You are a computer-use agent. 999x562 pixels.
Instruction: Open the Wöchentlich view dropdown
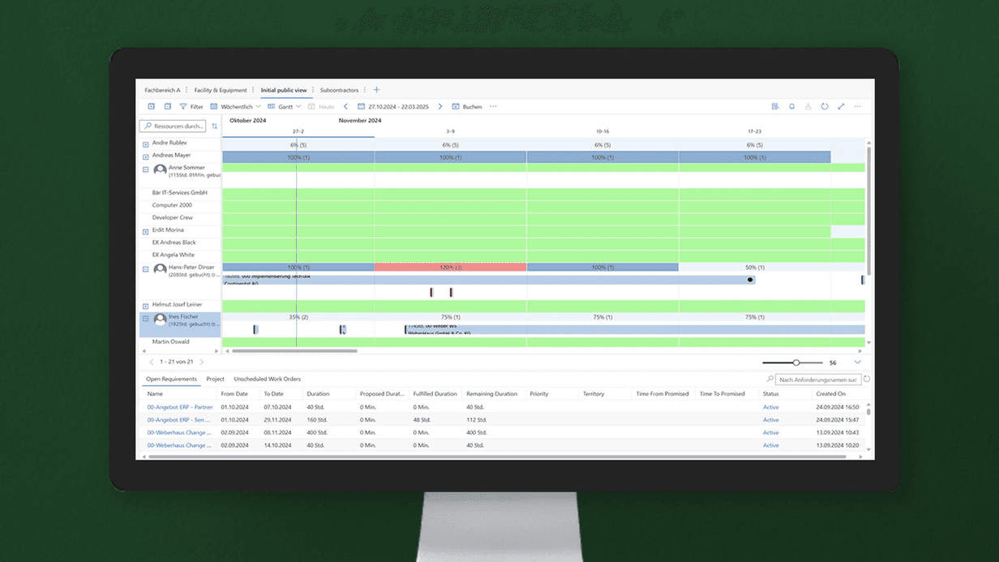point(235,106)
